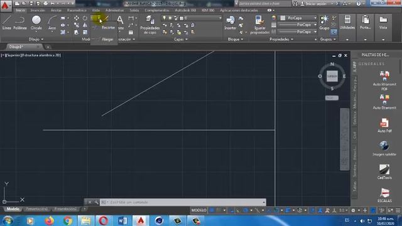
Task: Select the Polilínea tool
Action: click(x=19, y=23)
